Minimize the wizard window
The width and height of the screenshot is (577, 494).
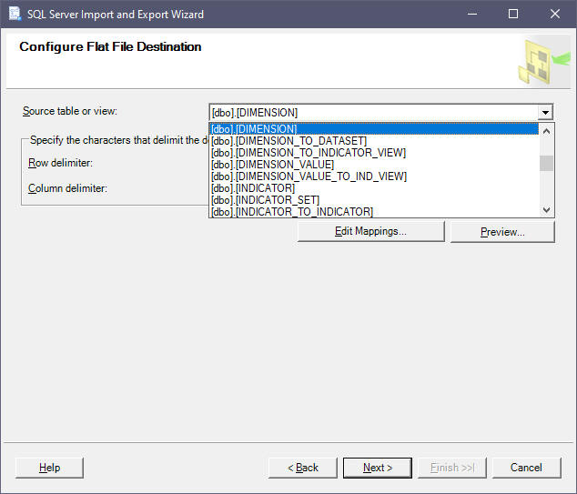coord(472,14)
